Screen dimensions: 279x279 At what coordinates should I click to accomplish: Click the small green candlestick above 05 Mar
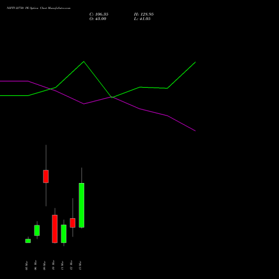click(28, 241)
